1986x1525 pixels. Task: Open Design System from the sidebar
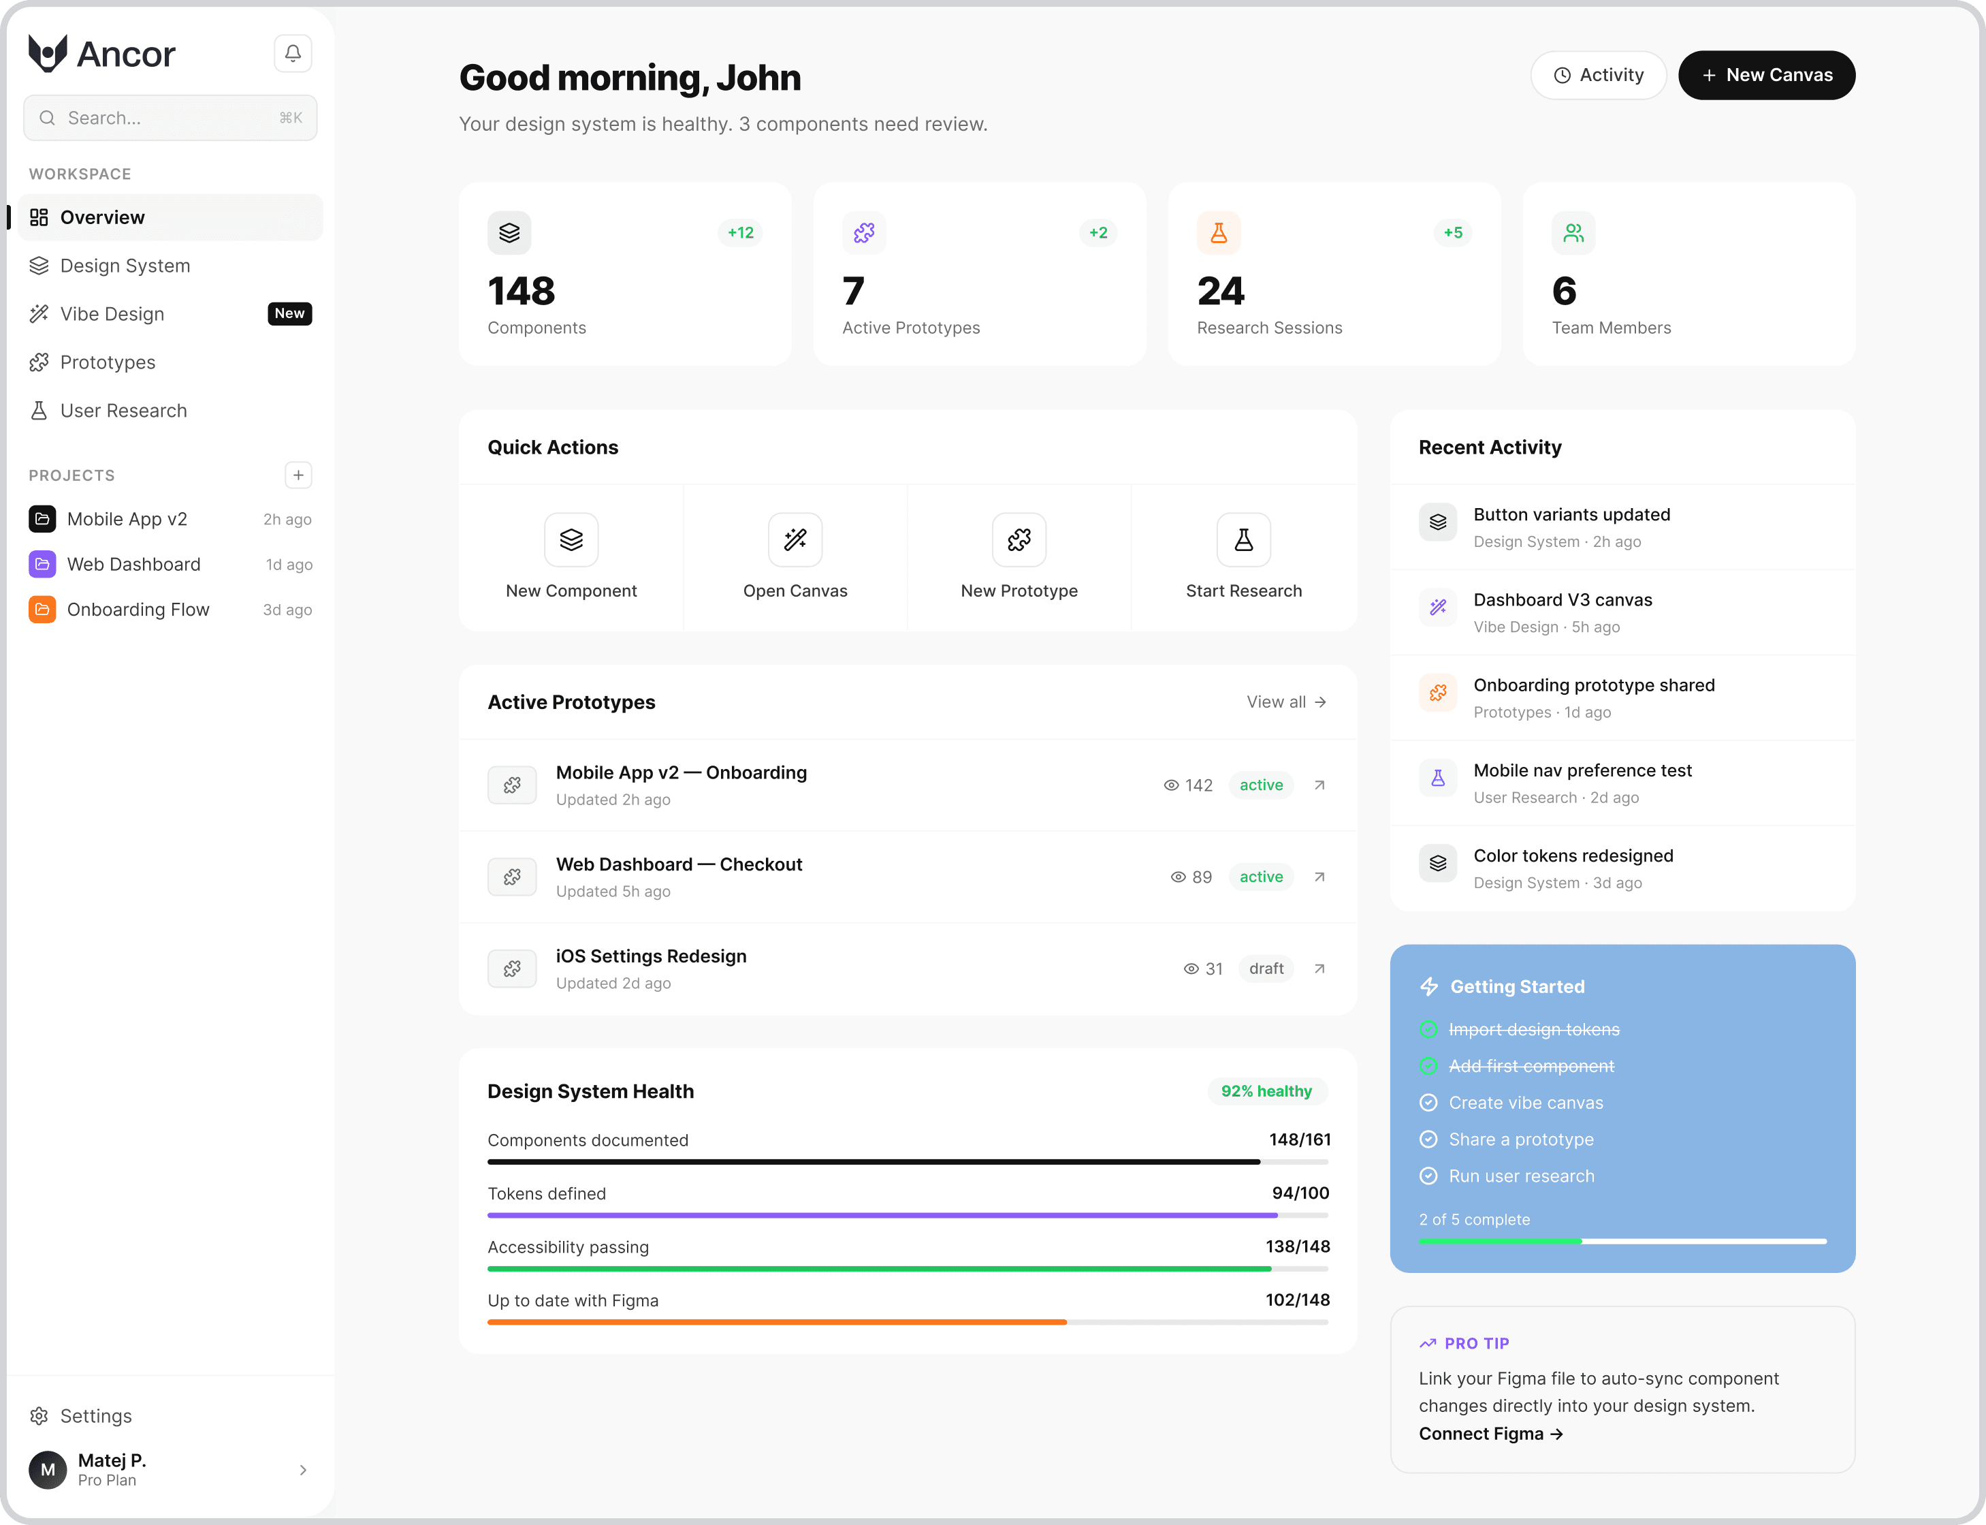click(125, 265)
